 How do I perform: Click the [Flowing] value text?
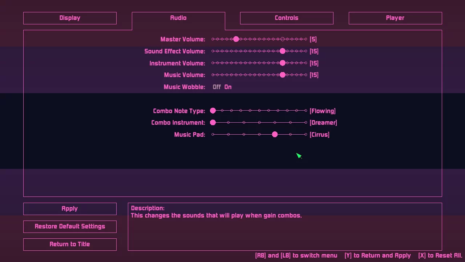tap(323, 111)
